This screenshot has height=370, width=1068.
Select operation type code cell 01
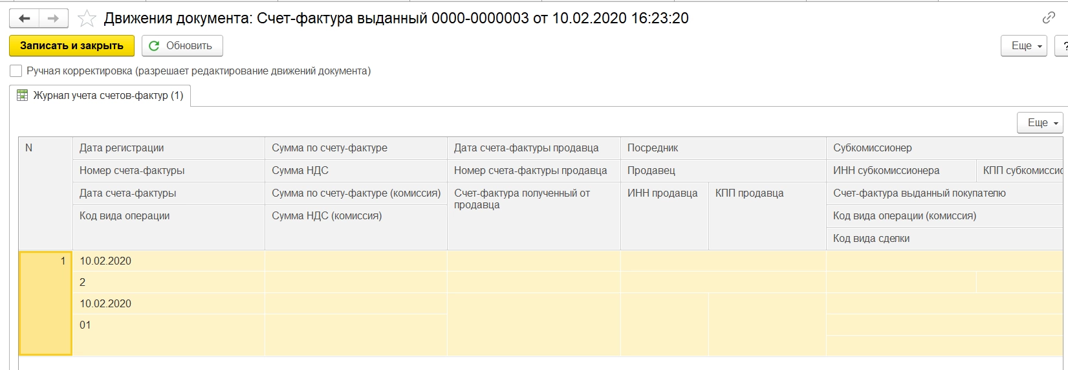pos(85,325)
